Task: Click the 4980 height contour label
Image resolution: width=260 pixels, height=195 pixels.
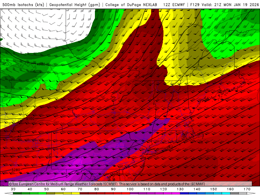Action: coord(41,64)
